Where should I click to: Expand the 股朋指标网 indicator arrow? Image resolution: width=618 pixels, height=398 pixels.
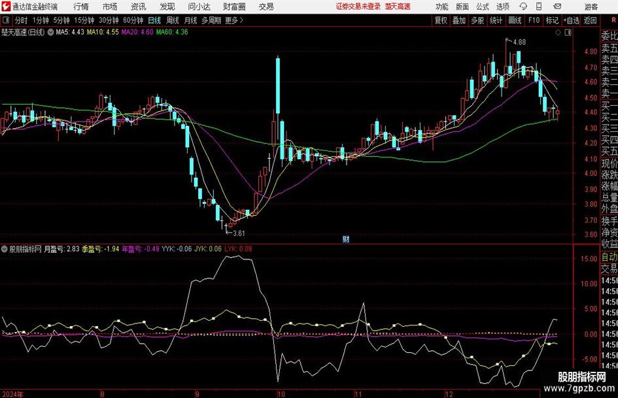(5, 249)
